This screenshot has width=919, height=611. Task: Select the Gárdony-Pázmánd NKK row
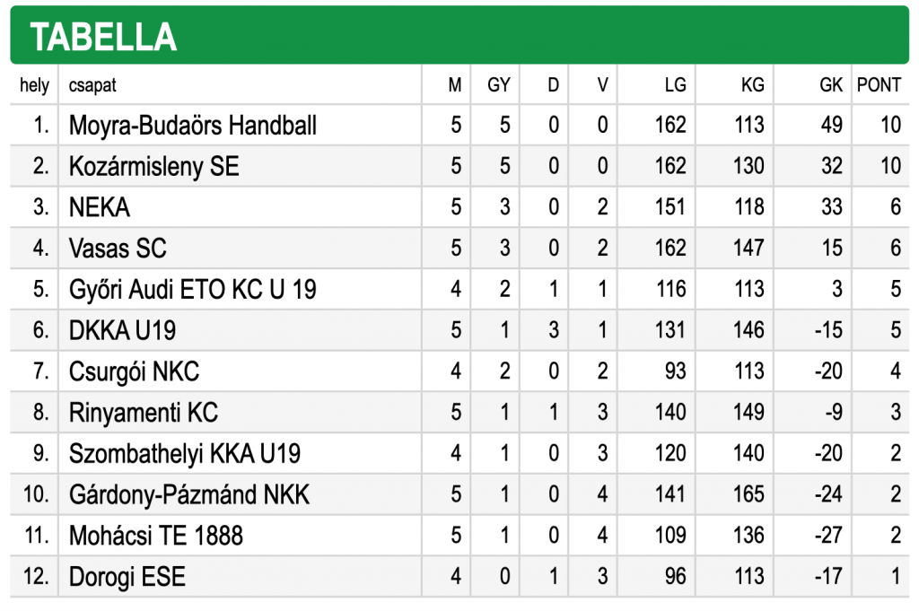pos(459,495)
